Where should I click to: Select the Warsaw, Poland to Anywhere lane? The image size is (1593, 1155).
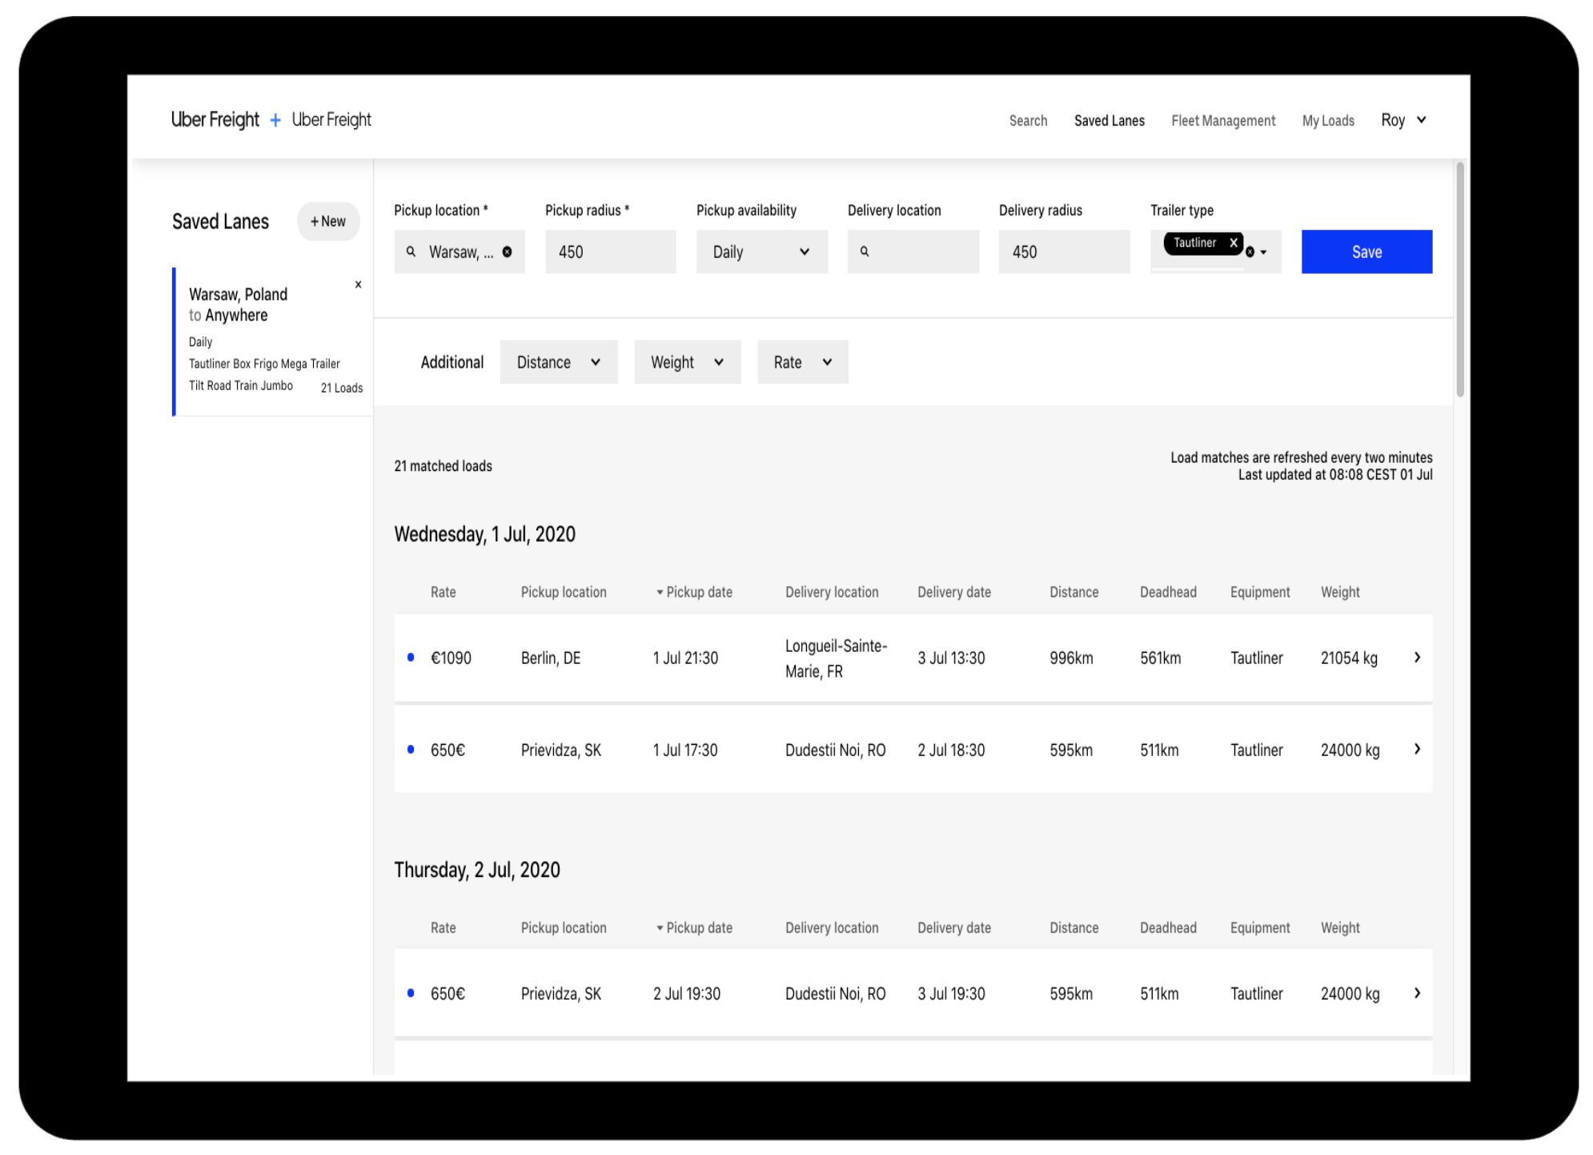[x=272, y=341]
